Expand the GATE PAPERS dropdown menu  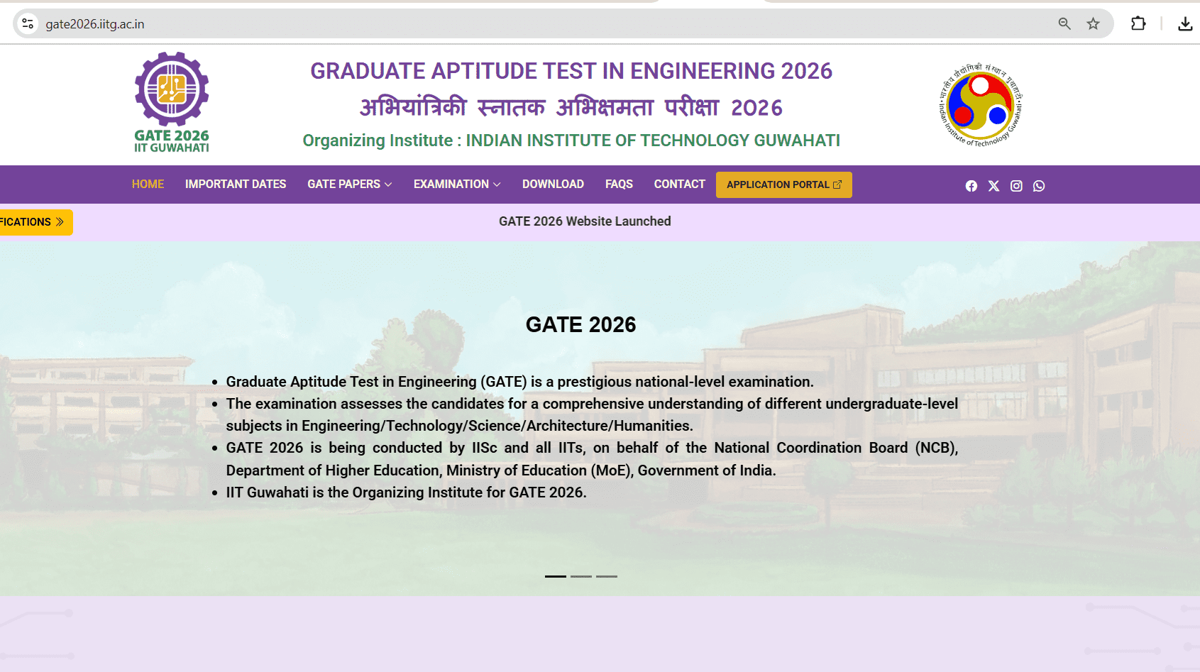tap(349, 184)
